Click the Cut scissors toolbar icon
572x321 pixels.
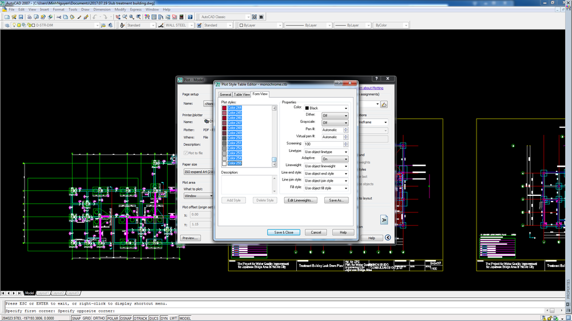[58, 17]
